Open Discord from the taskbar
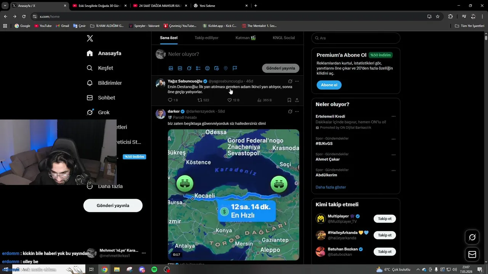The height and width of the screenshot is (274, 488). (x=142, y=269)
